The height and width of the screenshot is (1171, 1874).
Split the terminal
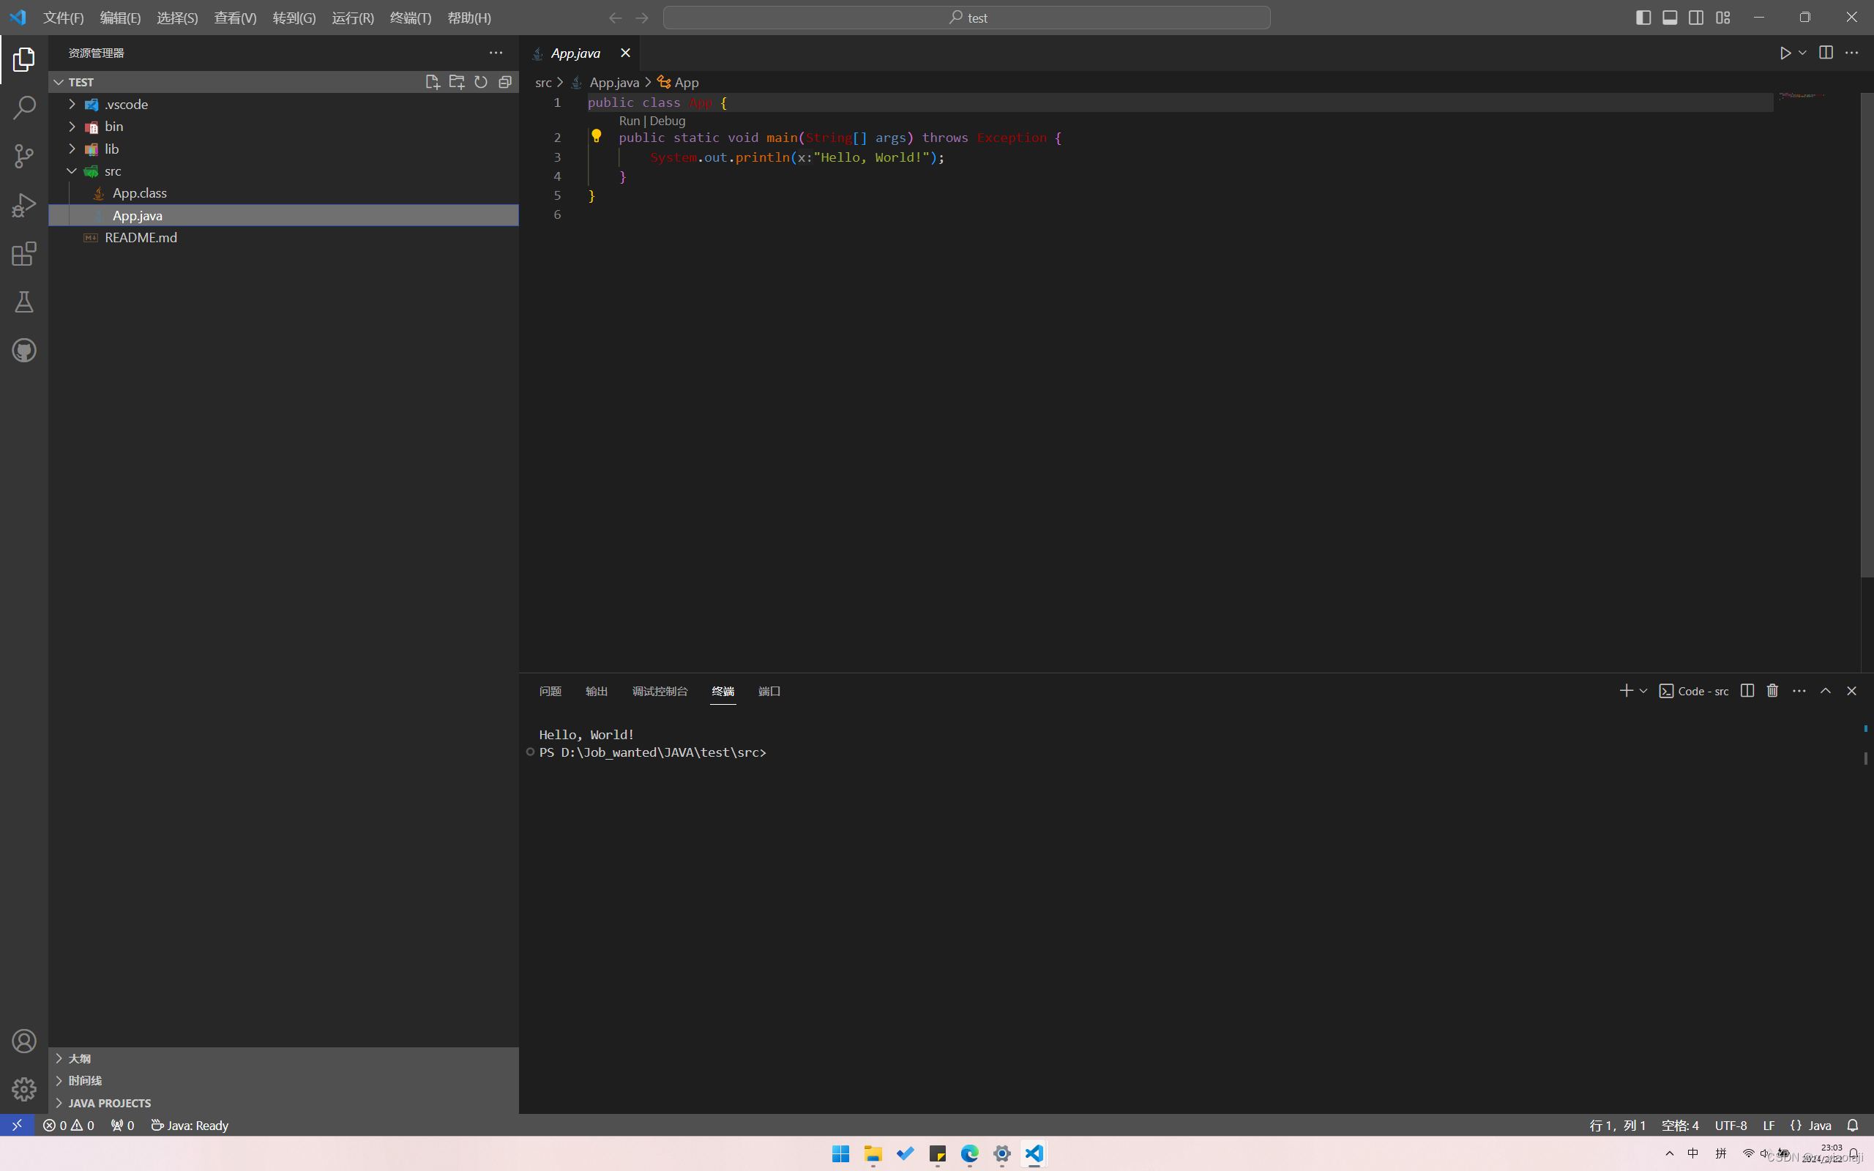[1747, 690]
